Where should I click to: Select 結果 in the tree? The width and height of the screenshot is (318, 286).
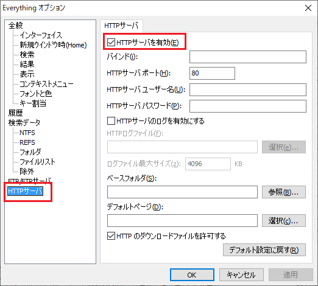click(27, 65)
